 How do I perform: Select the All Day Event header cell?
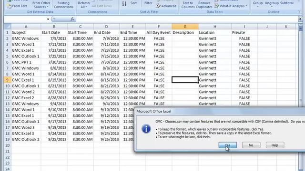(159, 32)
